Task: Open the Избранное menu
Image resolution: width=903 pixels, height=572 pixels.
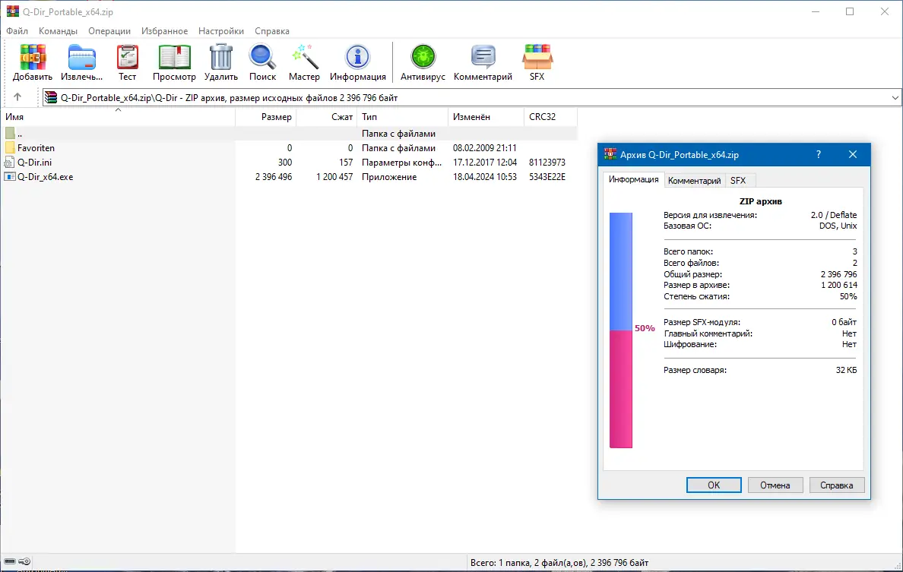Action: pyautogui.click(x=165, y=31)
